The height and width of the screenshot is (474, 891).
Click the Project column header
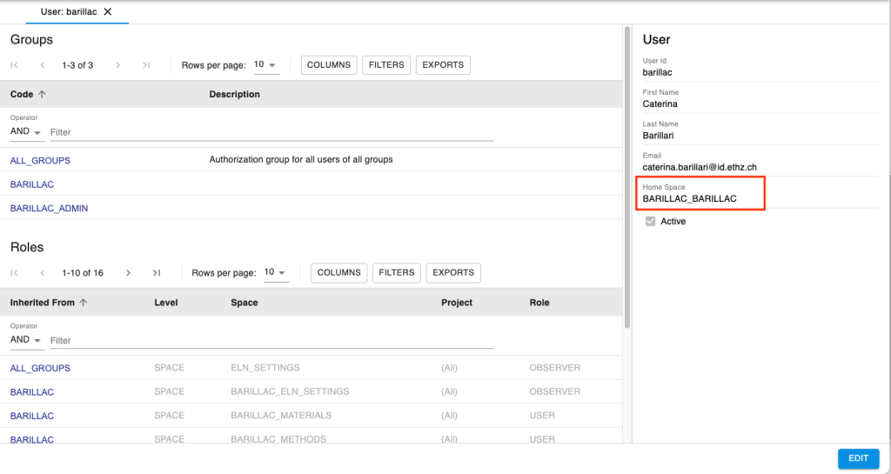point(457,303)
